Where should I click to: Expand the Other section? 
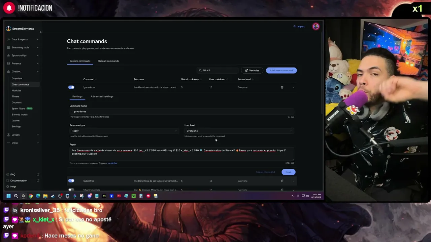pyautogui.click(x=23, y=143)
